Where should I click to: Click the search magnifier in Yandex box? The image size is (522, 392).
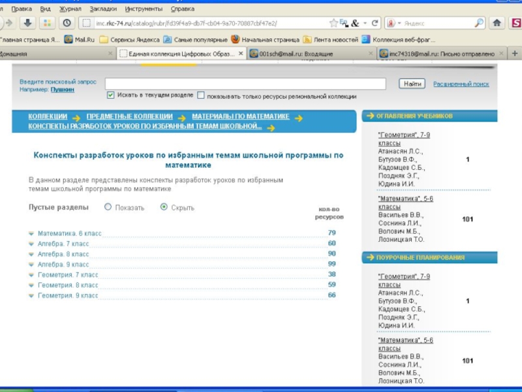[x=479, y=23]
